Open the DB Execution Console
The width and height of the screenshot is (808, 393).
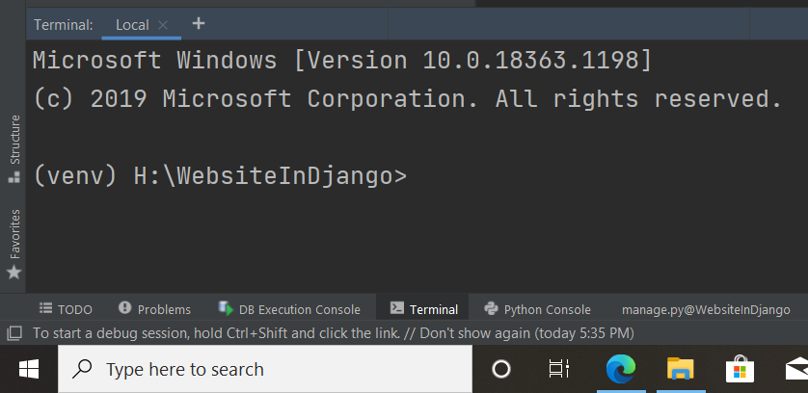point(289,309)
